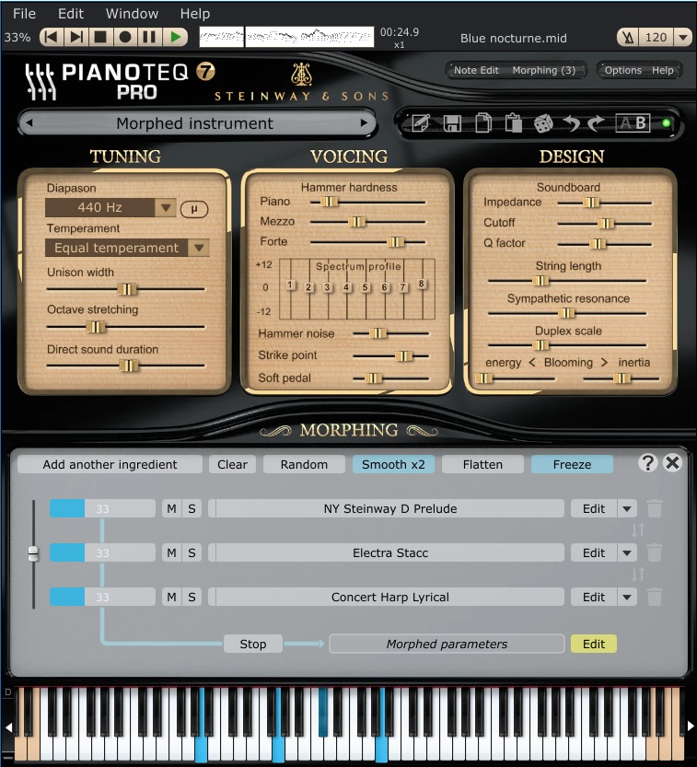This screenshot has height=767, width=697.
Task: Toggle Smooth x2 option
Action: tap(393, 464)
